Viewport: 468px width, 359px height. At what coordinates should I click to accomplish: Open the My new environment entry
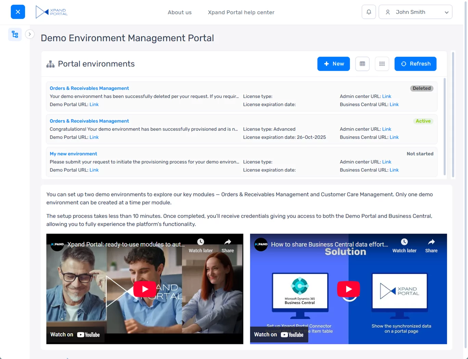73,154
